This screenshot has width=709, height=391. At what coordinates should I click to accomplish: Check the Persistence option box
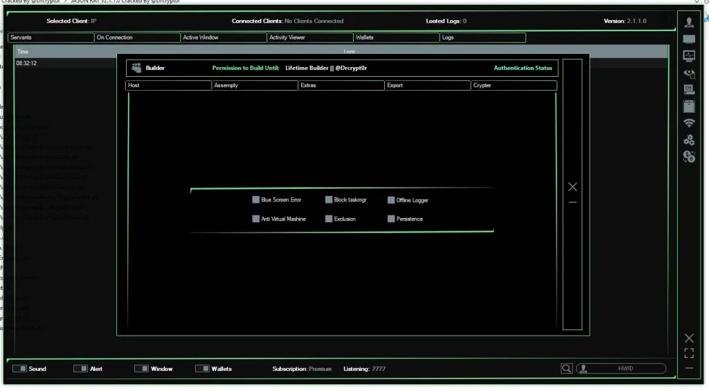(391, 219)
